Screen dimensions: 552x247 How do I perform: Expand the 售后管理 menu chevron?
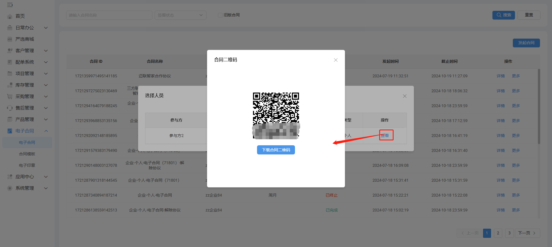coord(46,108)
